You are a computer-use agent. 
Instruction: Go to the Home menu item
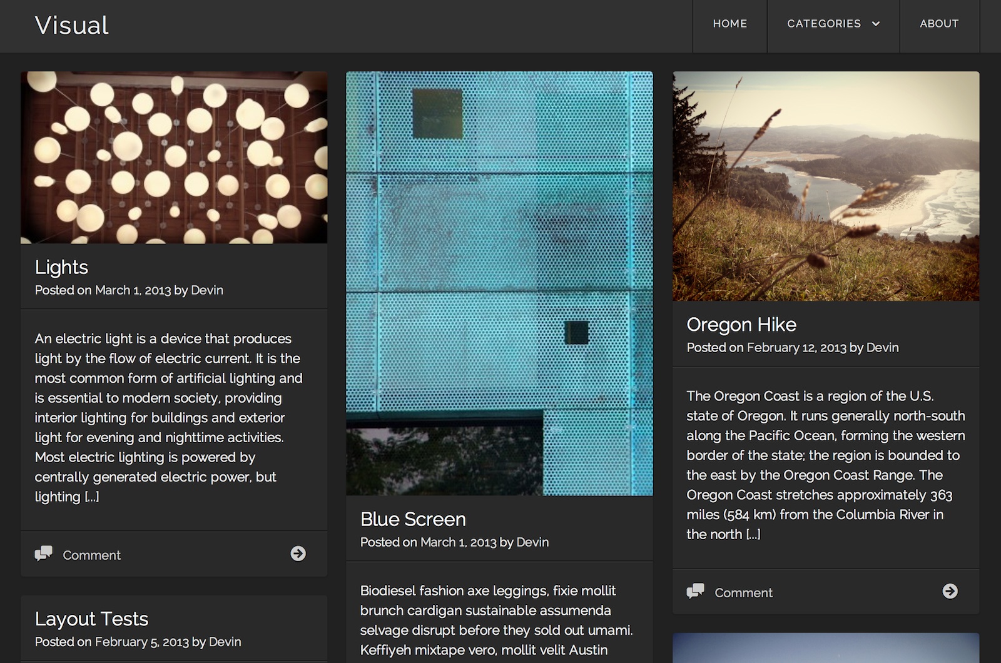click(x=729, y=24)
